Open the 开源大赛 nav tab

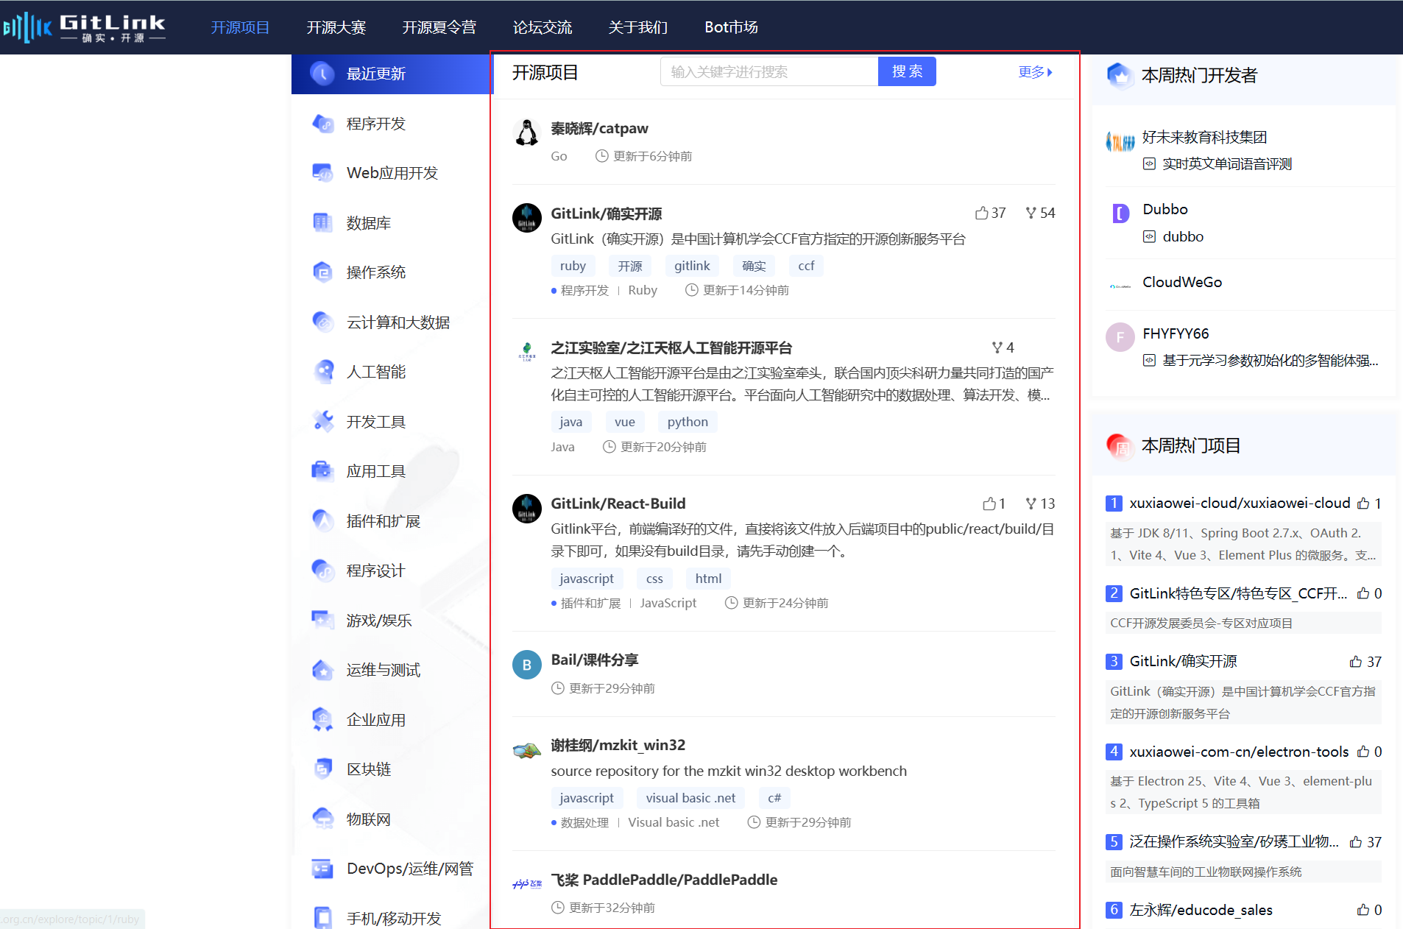pos(336,27)
